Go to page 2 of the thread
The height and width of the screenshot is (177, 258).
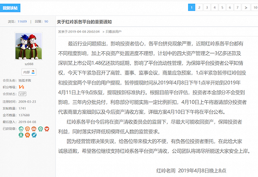tap(199, 8)
